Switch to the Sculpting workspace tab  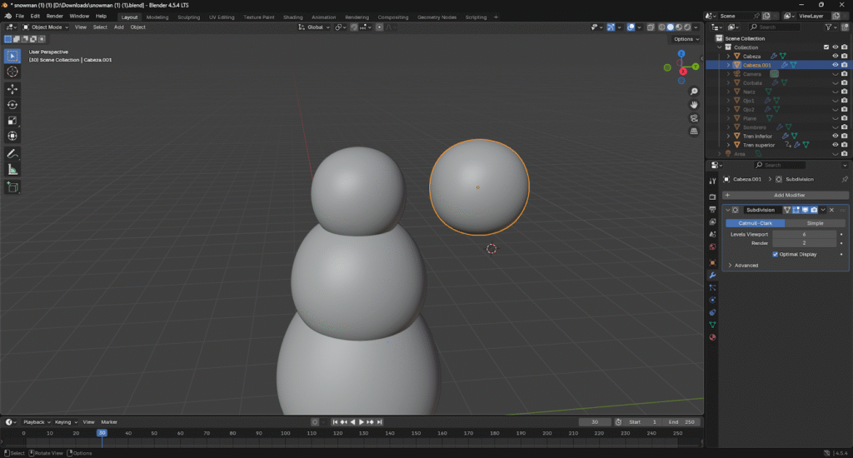point(189,17)
